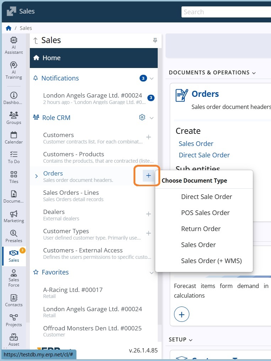Click the Search input field
The image size is (271, 361).
226,12
